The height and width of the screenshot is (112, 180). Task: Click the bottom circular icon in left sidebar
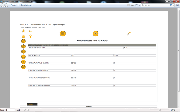(23, 67)
